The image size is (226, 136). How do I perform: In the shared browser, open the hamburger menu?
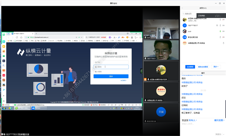pos(140,37)
